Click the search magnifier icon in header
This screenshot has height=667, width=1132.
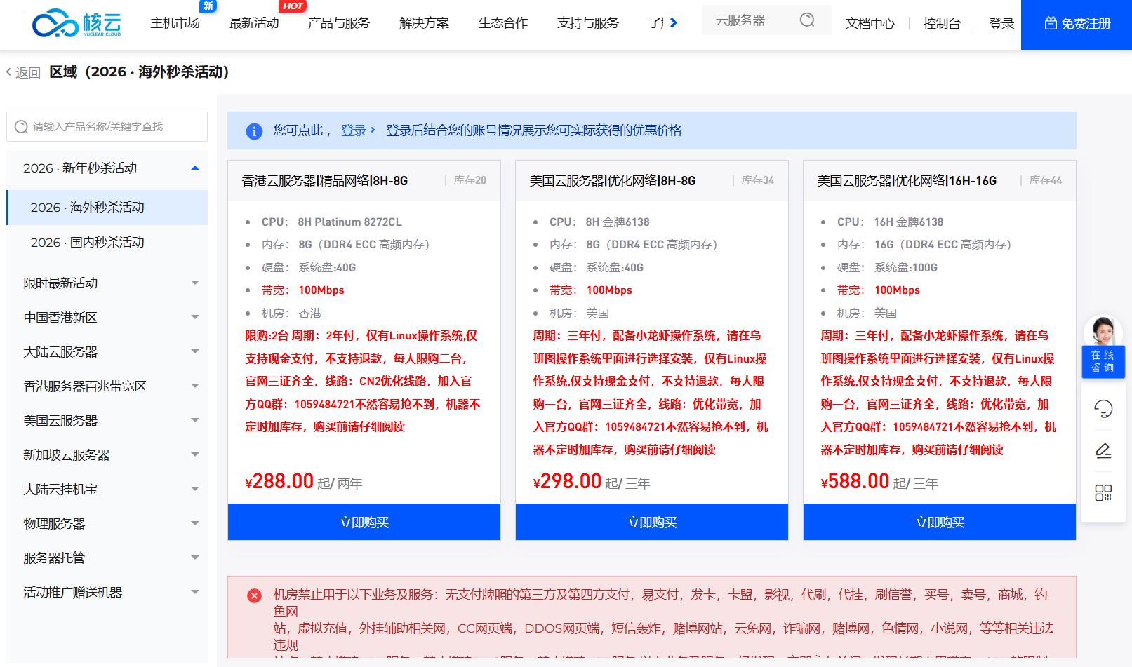click(x=807, y=20)
